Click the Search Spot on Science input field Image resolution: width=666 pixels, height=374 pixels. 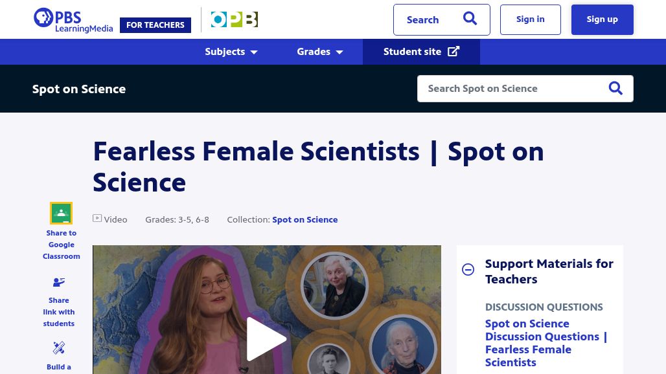512,89
